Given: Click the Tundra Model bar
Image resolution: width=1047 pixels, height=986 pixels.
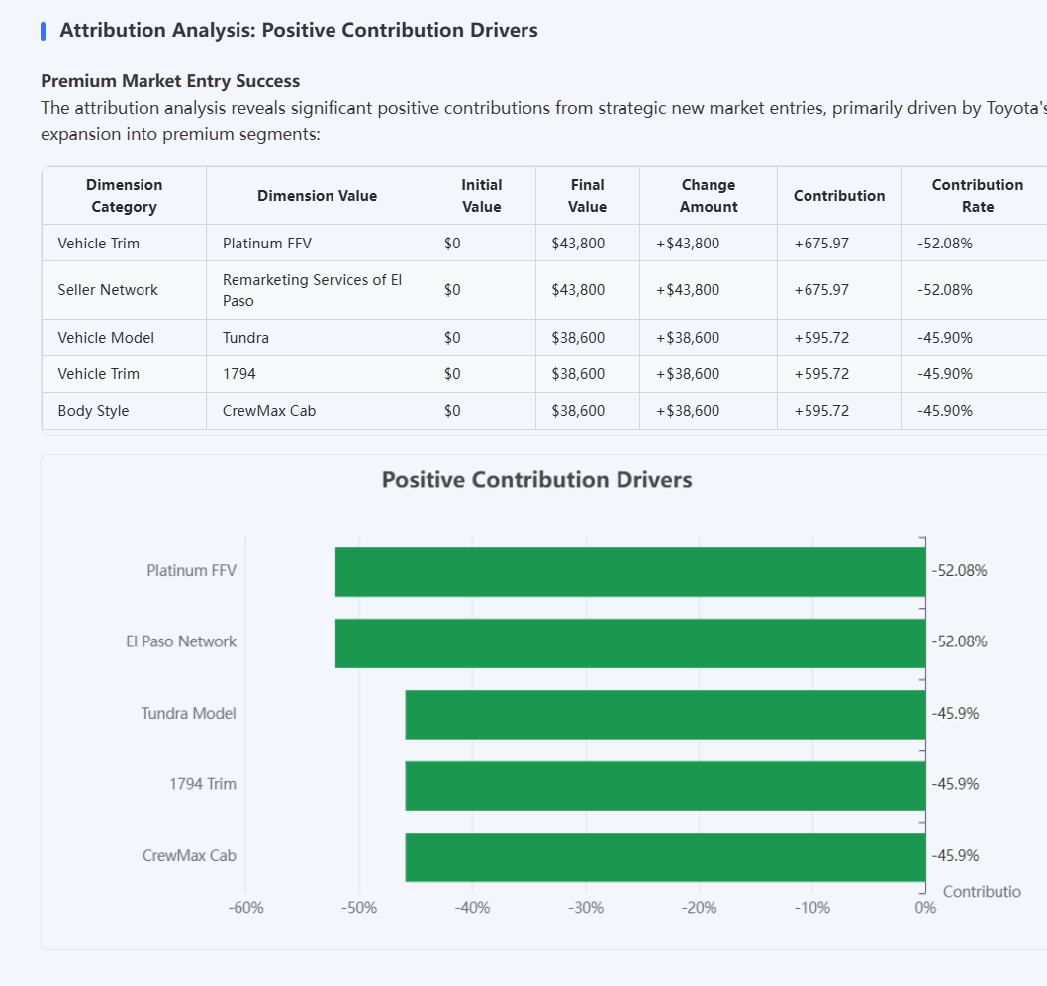Looking at the screenshot, I should click(663, 714).
